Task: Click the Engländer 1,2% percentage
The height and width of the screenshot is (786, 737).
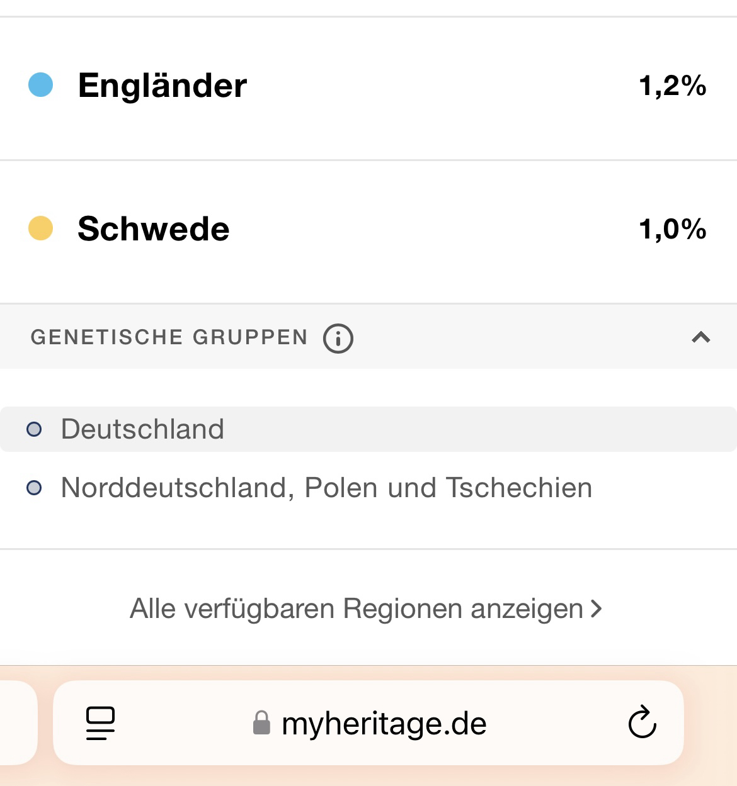Action: (x=672, y=86)
